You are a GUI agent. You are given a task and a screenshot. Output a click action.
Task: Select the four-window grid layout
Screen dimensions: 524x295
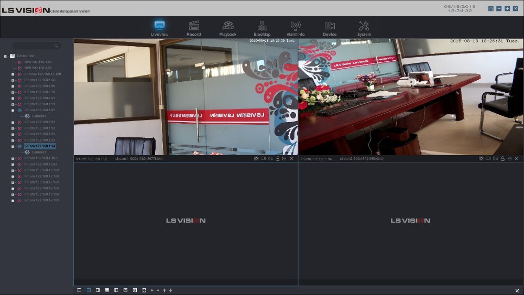click(x=89, y=290)
